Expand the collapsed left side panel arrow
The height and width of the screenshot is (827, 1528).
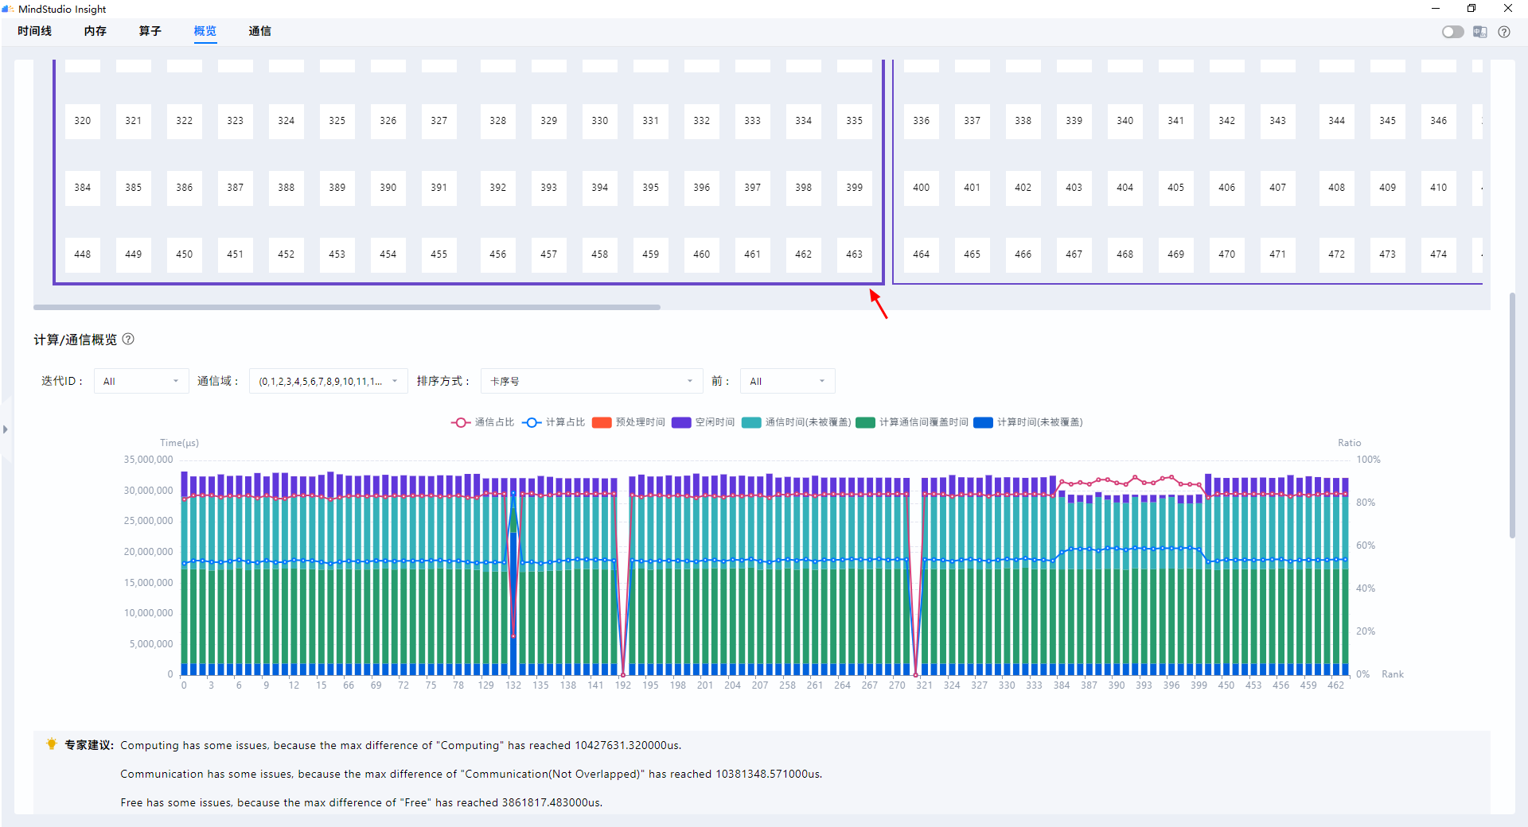tap(6, 429)
